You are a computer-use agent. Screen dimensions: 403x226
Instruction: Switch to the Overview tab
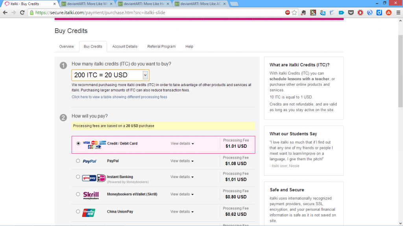[x=66, y=46]
